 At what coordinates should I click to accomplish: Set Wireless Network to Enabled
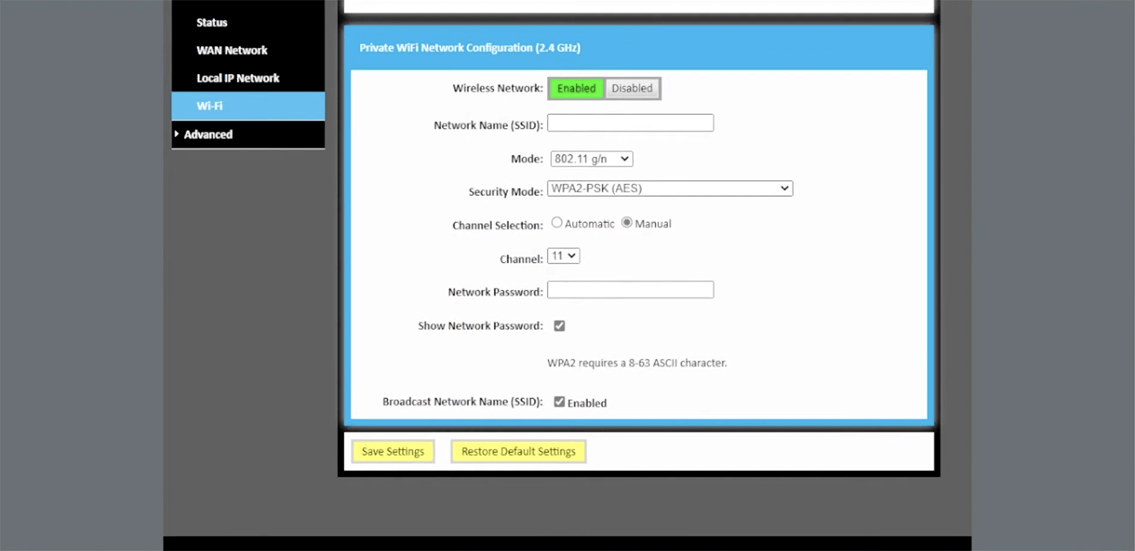pos(576,89)
